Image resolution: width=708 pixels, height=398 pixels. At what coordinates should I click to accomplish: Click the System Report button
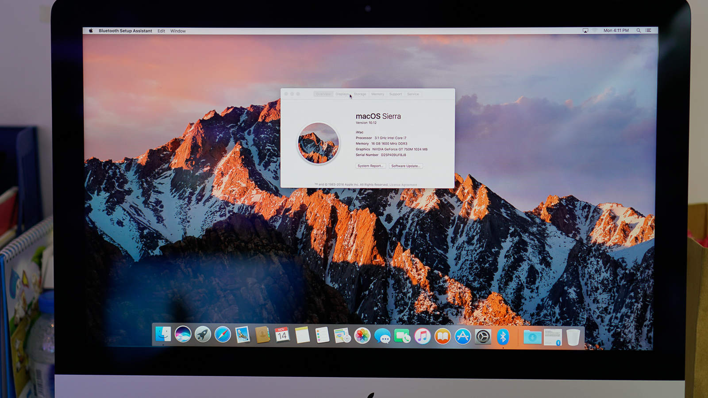[x=370, y=166]
